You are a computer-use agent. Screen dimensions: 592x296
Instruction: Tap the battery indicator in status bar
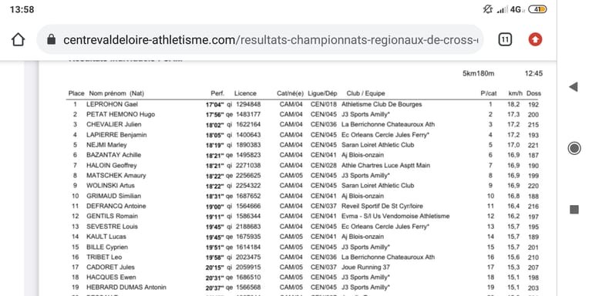[x=537, y=9]
